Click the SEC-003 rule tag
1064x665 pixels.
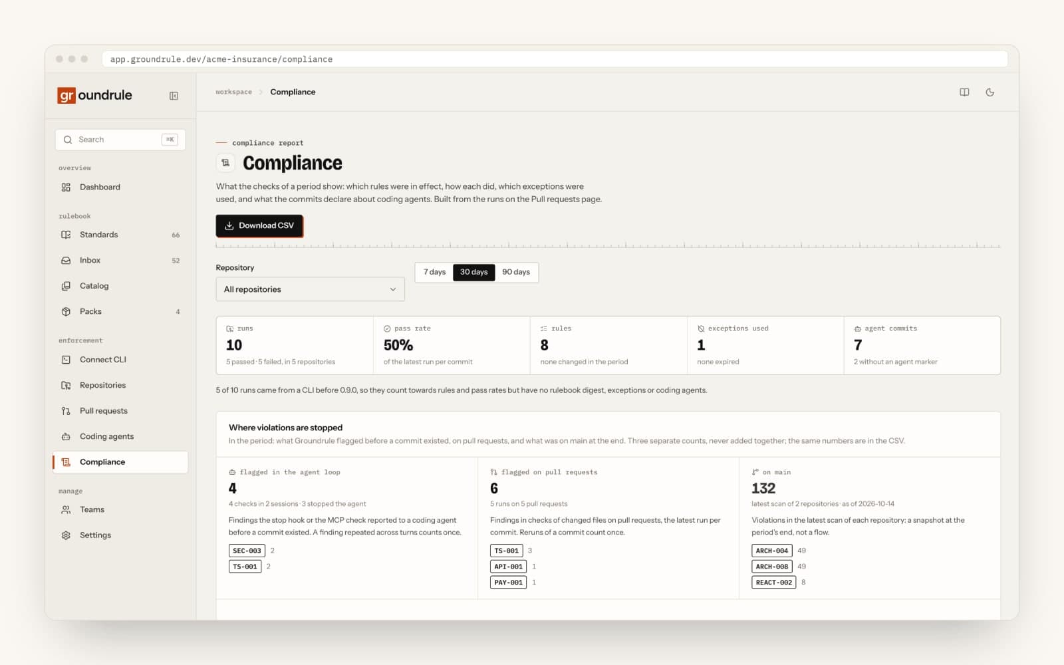point(247,551)
